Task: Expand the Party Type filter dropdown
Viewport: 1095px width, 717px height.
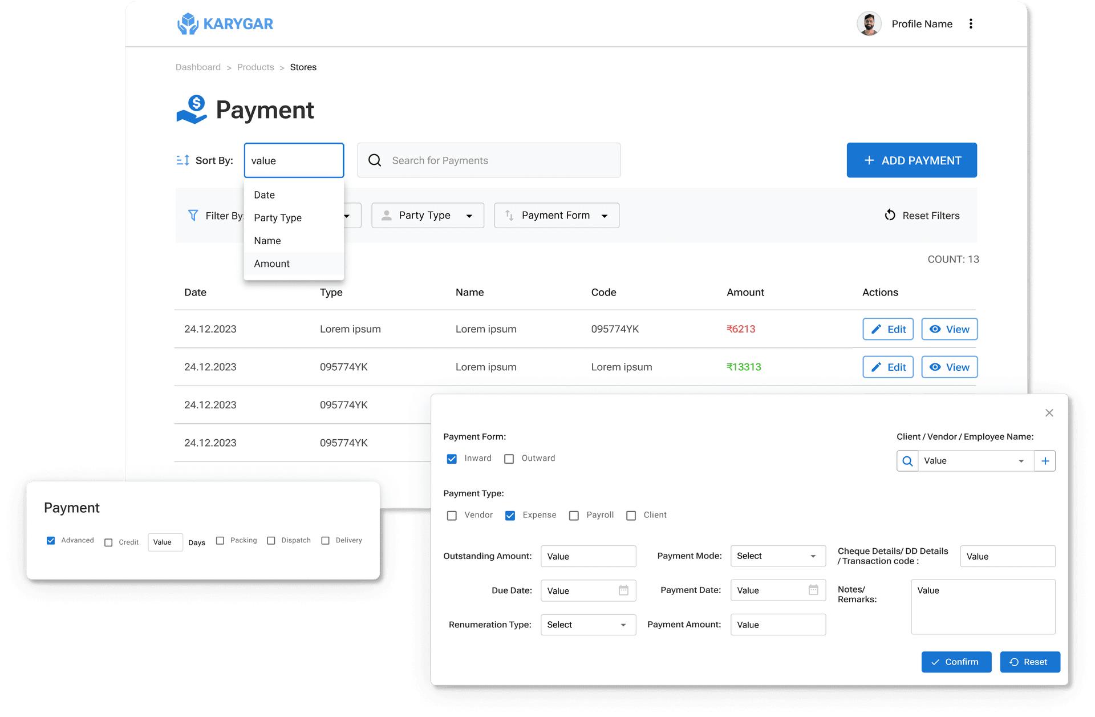Action: [428, 216]
